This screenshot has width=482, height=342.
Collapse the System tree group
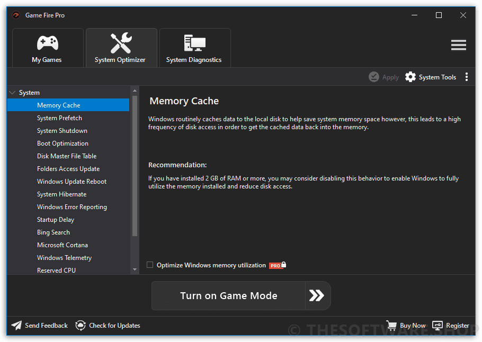pyautogui.click(x=13, y=93)
